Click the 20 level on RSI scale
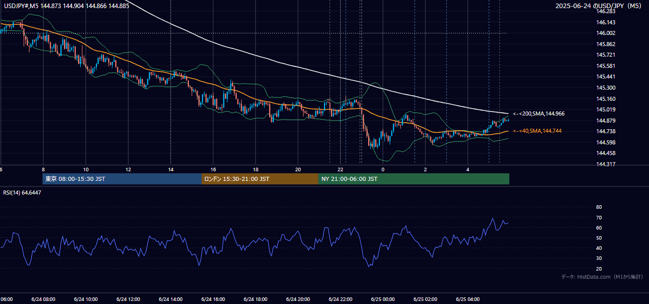Screen dimensions: 649x304 pyautogui.click(x=599, y=269)
